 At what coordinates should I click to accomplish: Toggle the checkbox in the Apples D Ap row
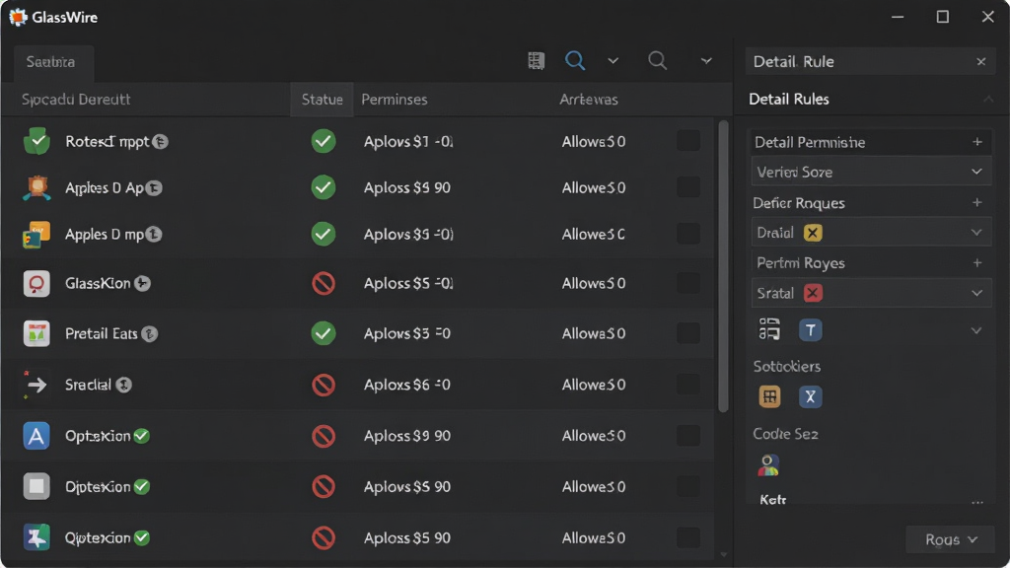coord(688,187)
